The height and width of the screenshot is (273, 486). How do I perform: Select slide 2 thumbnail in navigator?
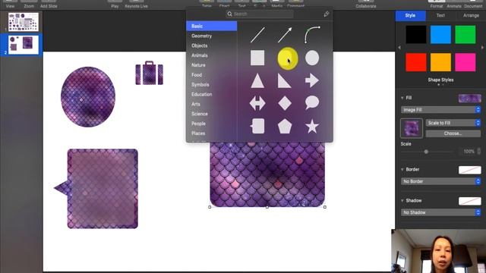click(24, 45)
